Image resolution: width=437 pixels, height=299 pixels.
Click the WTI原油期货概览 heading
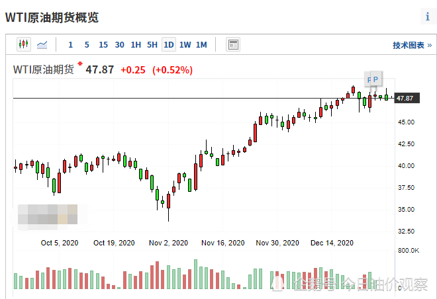[x=52, y=17]
